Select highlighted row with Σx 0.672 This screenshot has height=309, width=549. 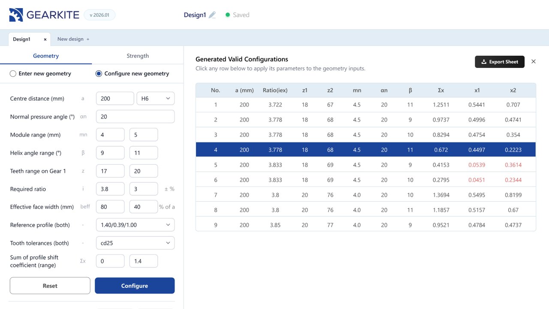pyautogui.click(x=366, y=150)
